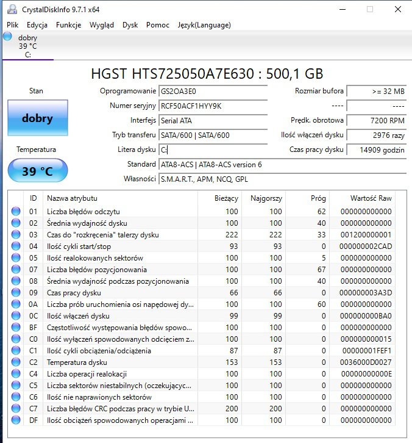Select the 'Liczba błędów odczytu' row text

[83, 212]
